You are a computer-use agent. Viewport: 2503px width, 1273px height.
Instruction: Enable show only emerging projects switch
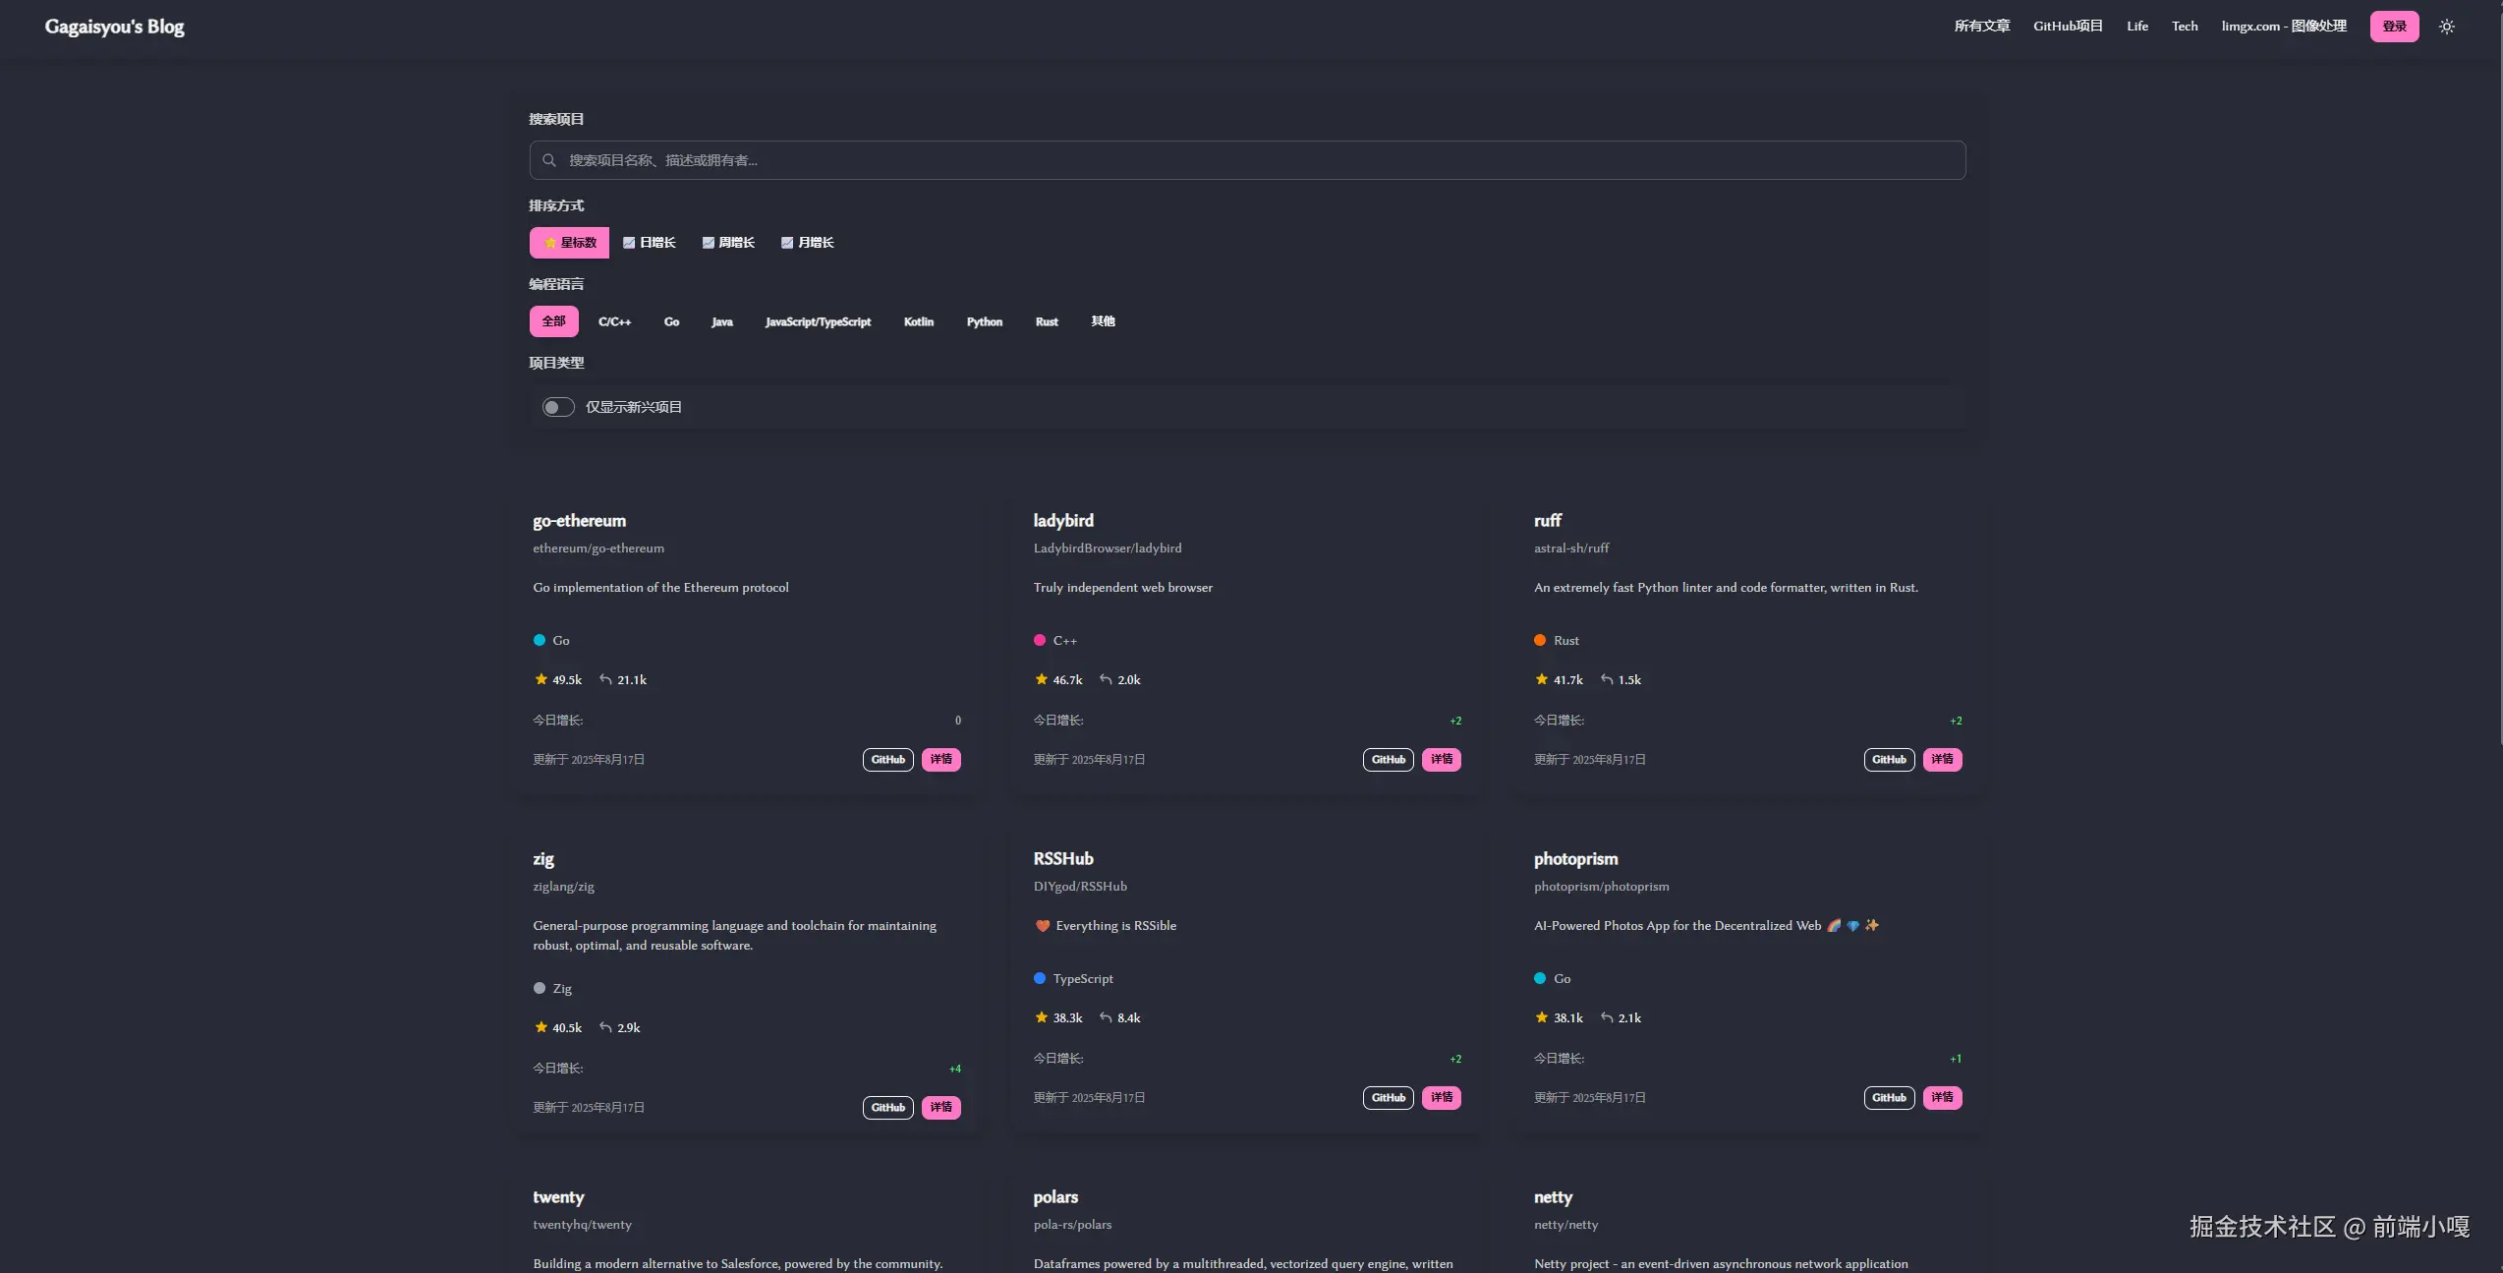(x=558, y=407)
